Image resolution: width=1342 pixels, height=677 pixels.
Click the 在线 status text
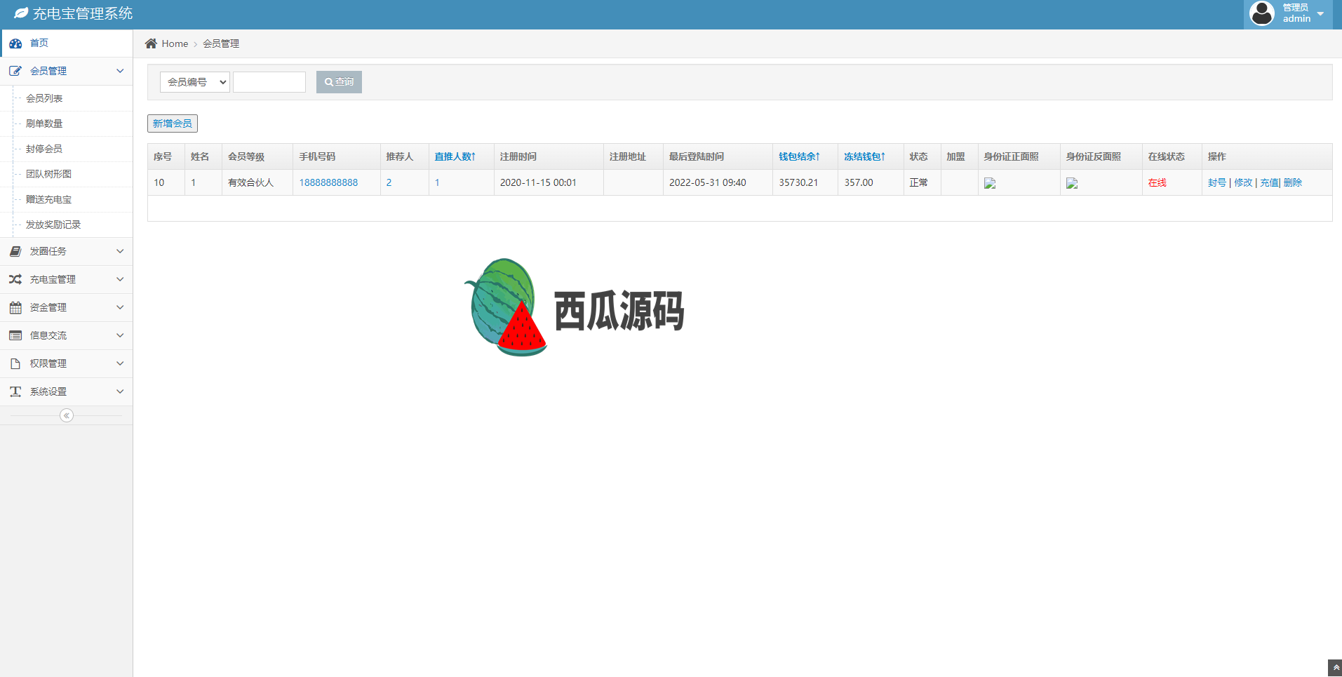tap(1158, 182)
